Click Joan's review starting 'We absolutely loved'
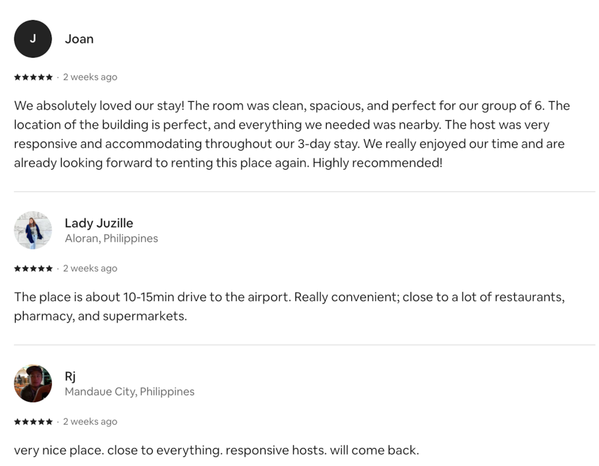Image resolution: width=599 pixels, height=466 pixels. pos(292,134)
